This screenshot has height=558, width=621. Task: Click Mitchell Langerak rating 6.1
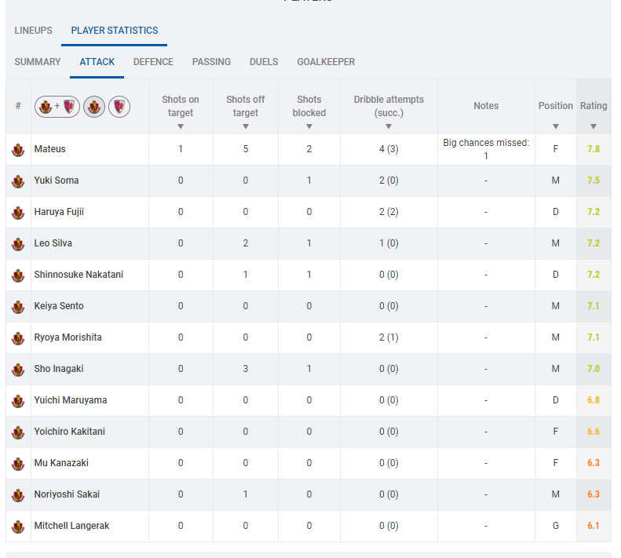point(594,526)
